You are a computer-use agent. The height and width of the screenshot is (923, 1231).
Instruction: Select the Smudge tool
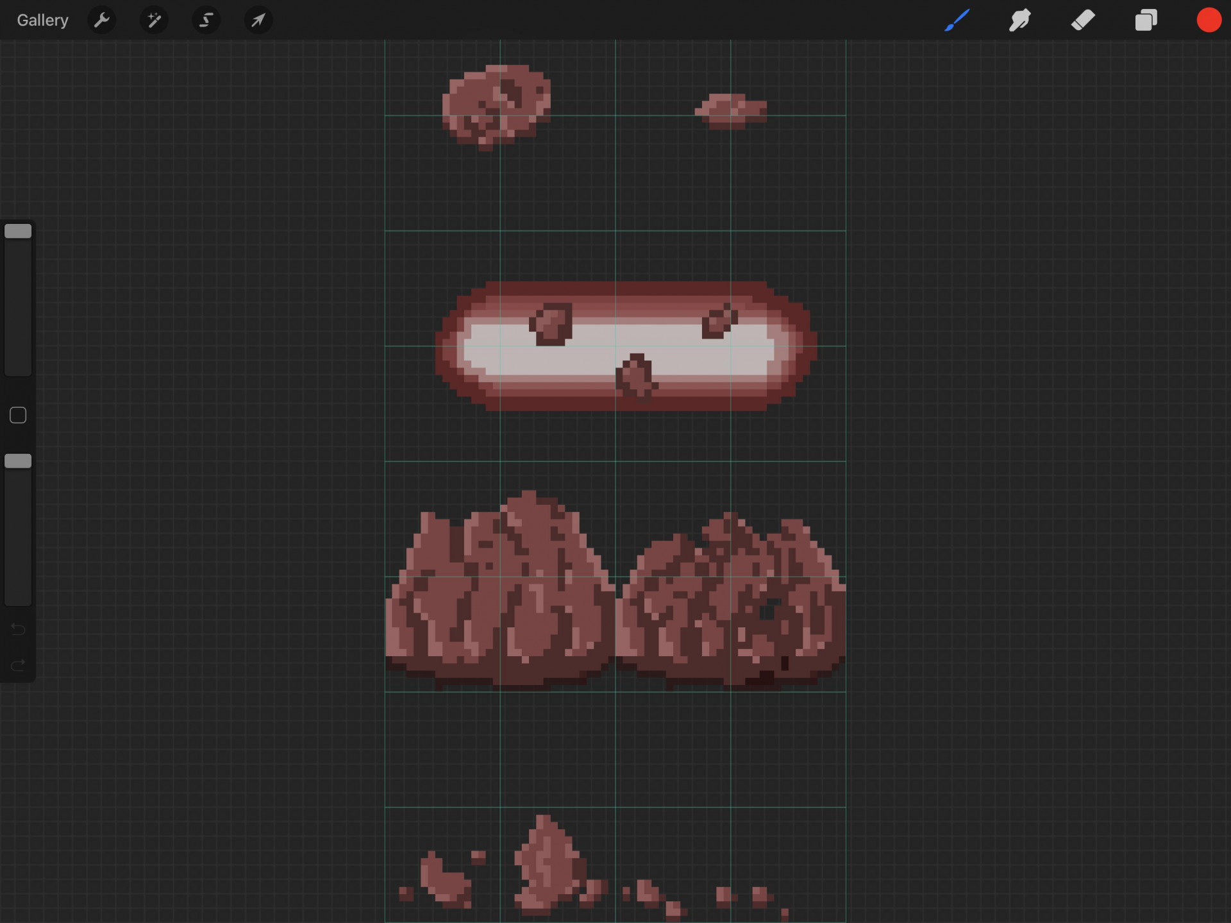point(1019,20)
